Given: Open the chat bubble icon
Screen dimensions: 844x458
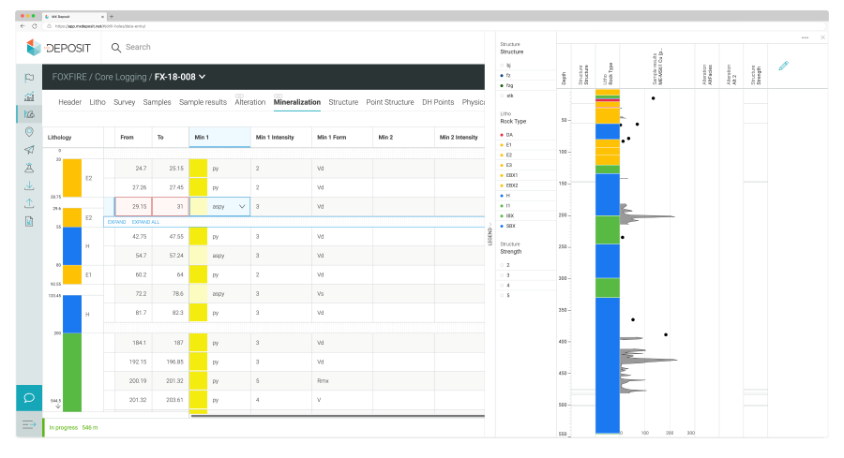Looking at the screenshot, I should pyautogui.click(x=29, y=397).
